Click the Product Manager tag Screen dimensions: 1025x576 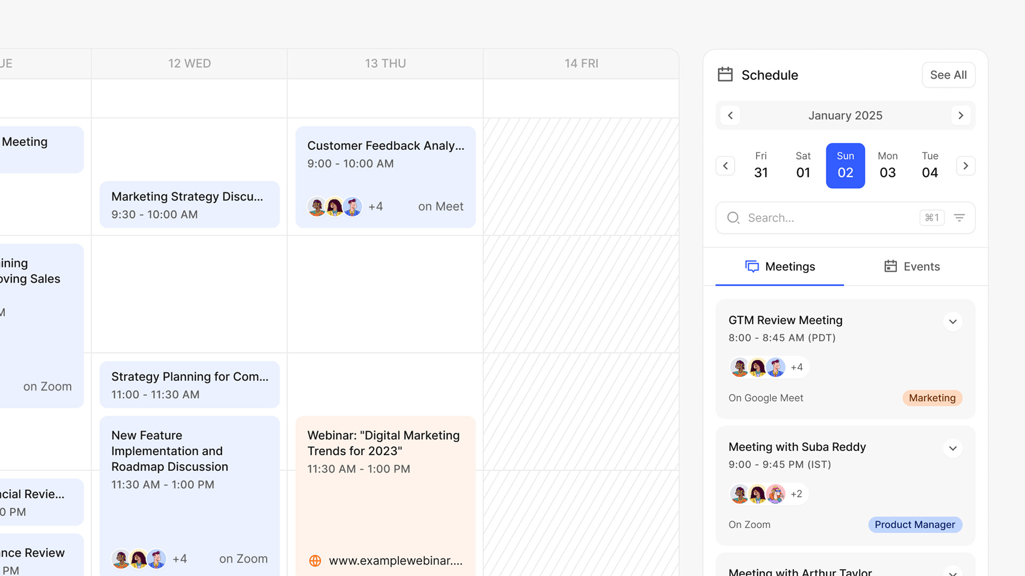[914, 525]
